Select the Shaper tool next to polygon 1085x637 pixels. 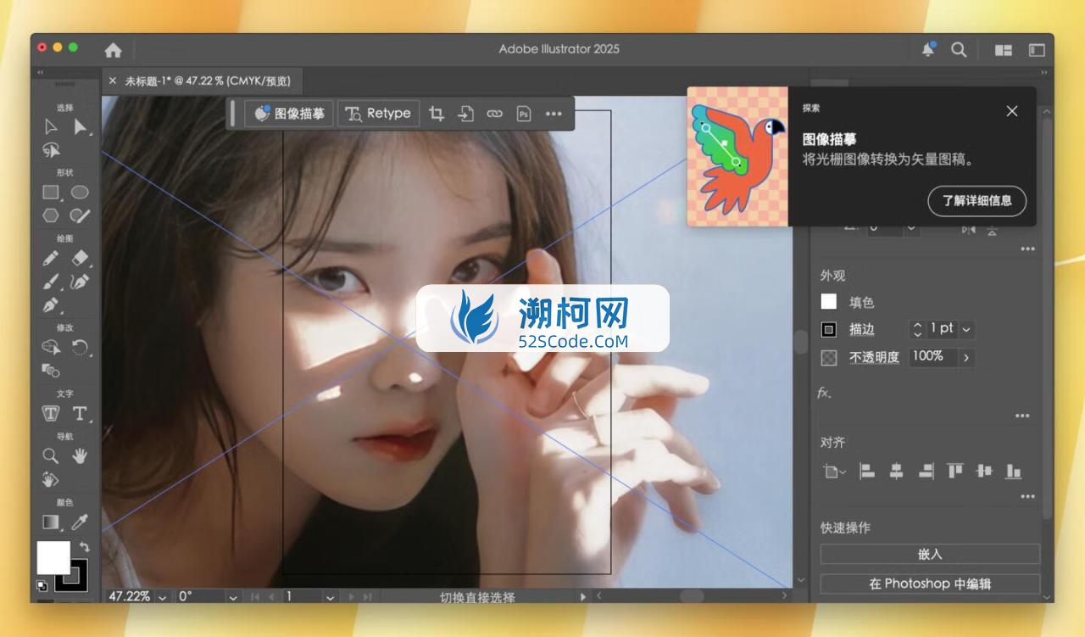pos(80,215)
